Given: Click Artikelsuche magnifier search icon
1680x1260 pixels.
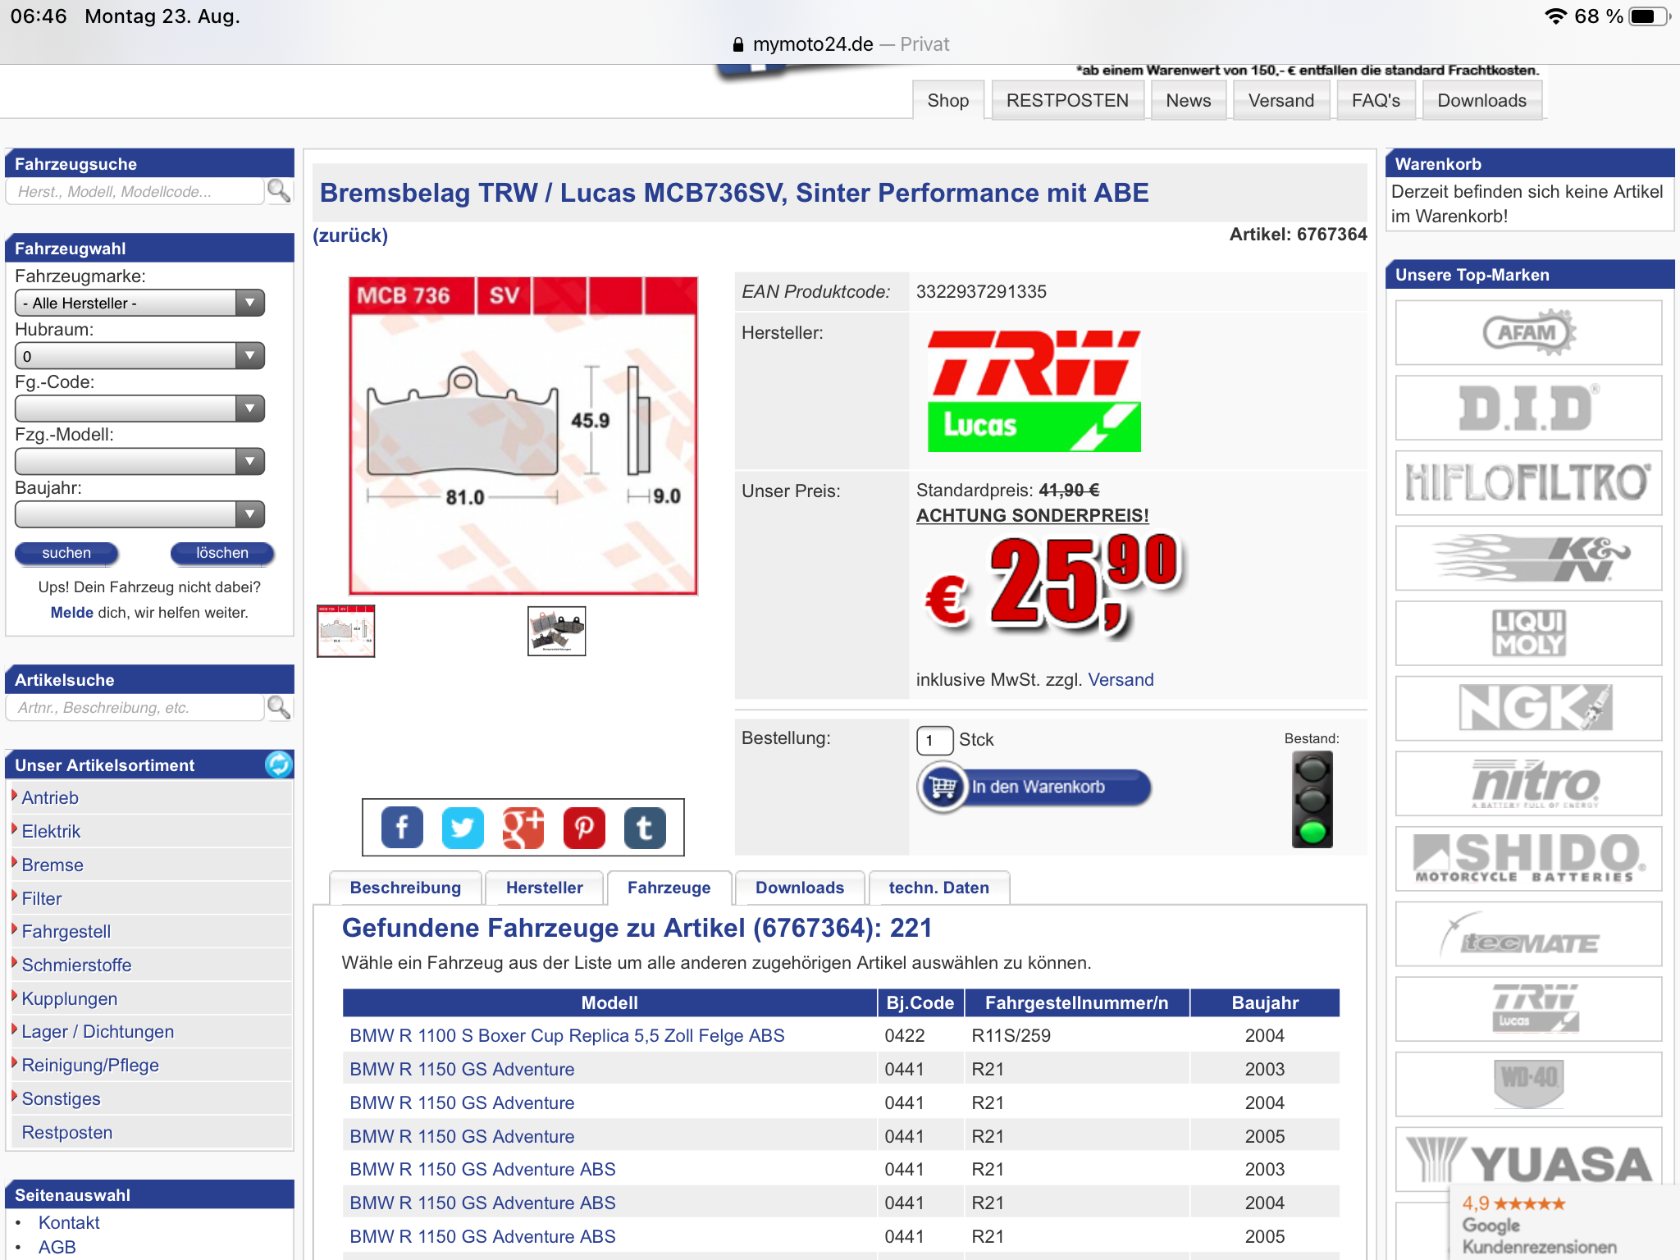Looking at the screenshot, I should (279, 707).
